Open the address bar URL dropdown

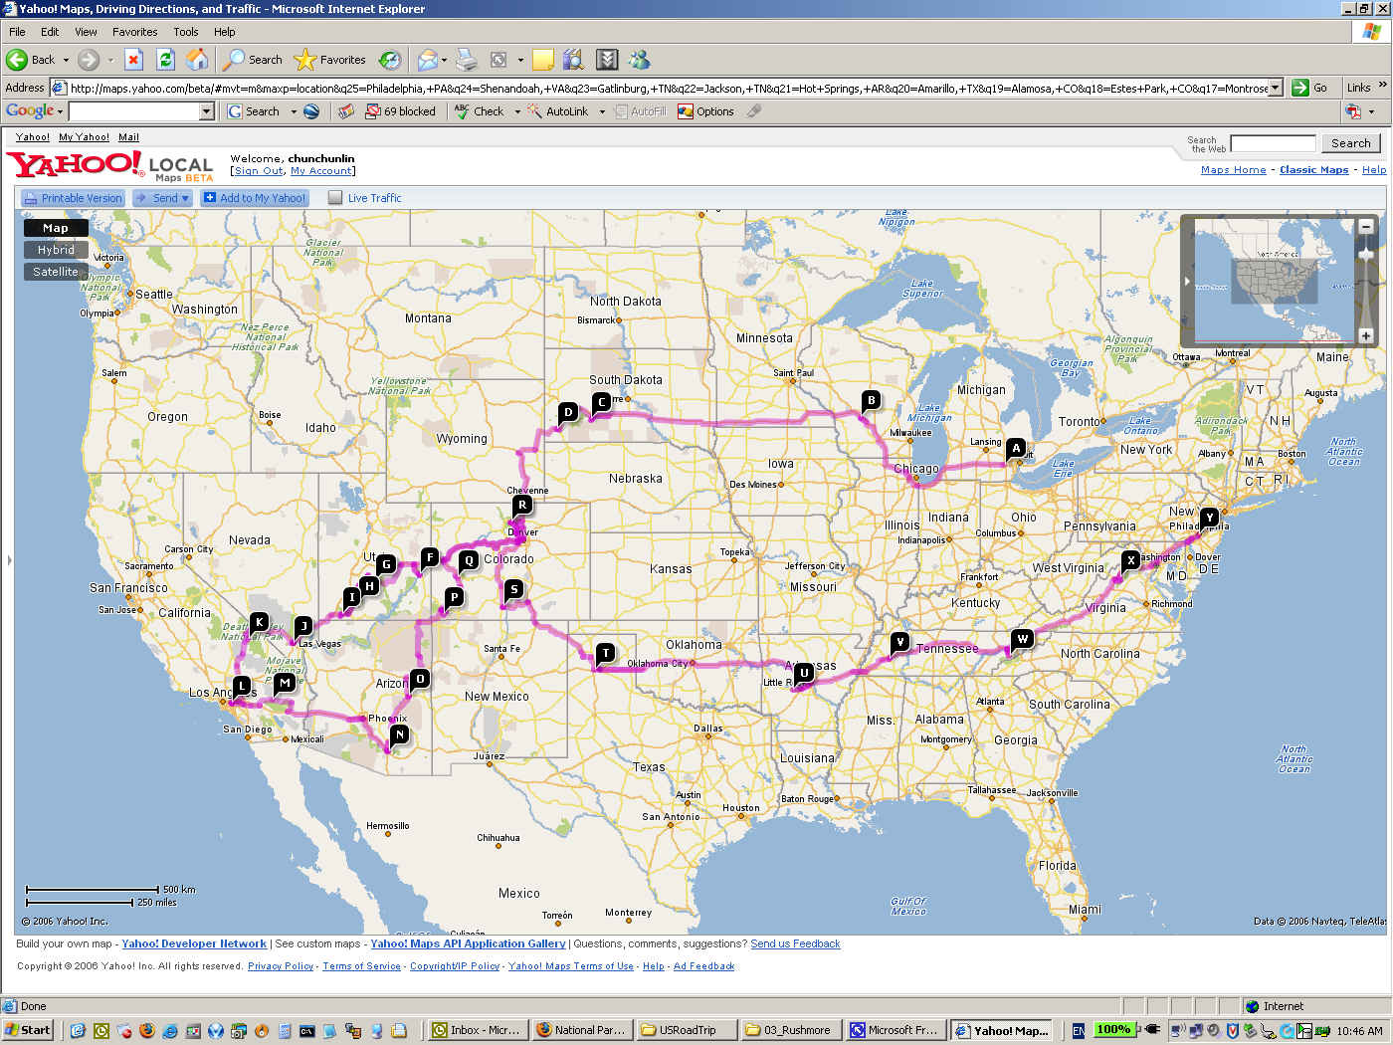click(1275, 88)
